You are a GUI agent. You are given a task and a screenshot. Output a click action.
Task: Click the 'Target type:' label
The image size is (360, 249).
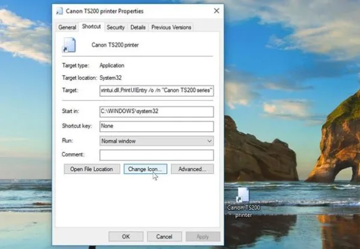[x=76, y=65]
